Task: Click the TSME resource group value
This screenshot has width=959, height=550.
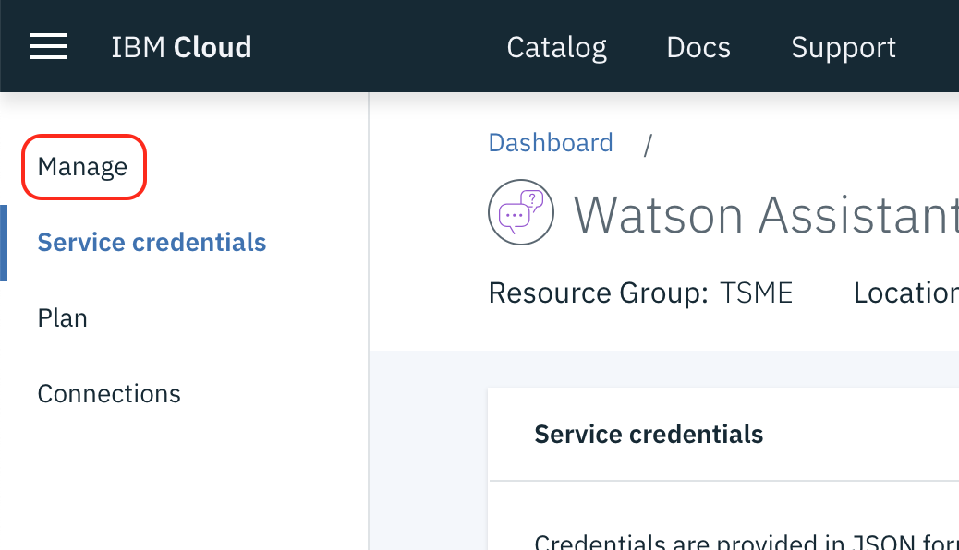Action: click(x=756, y=293)
